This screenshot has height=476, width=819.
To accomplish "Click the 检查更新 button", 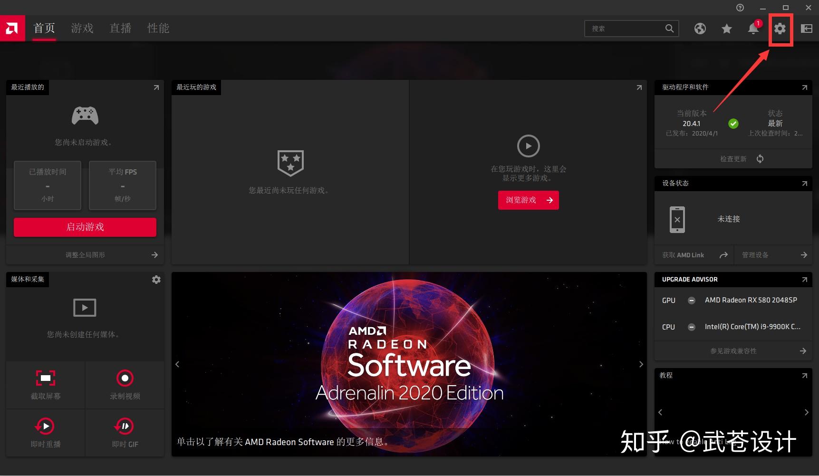I will [x=732, y=158].
